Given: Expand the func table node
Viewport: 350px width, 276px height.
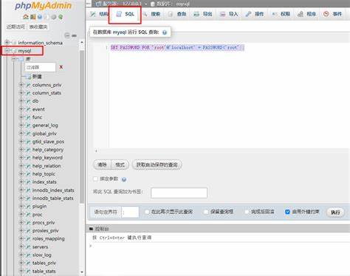Looking at the screenshot, I should coord(21,117).
